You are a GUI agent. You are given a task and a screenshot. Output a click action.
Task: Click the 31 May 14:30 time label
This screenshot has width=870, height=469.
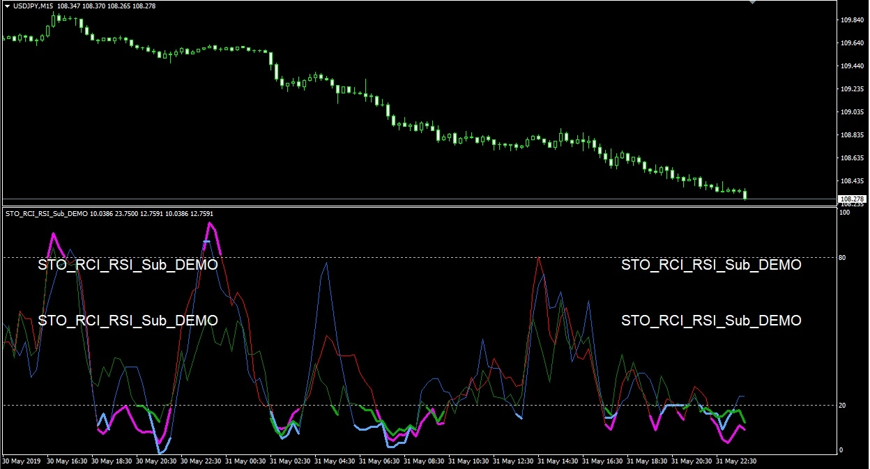coord(559,461)
